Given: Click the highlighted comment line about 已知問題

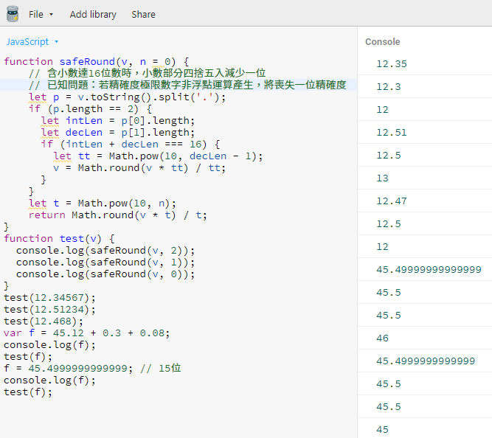Looking at the screenshot, I should [184, 85].
